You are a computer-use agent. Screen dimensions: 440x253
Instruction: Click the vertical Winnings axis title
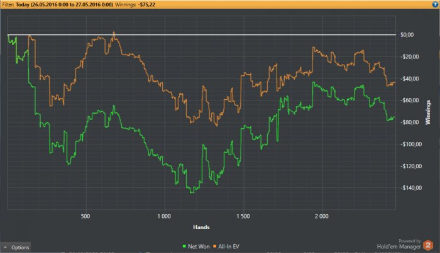coord(428,112)
